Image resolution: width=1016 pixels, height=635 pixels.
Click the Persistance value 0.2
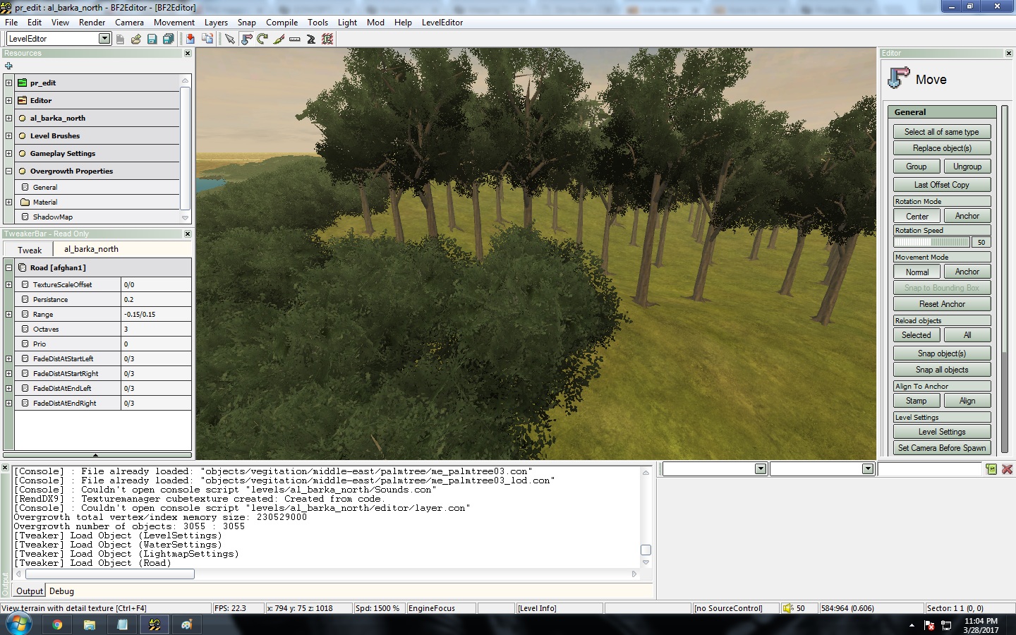156,299
